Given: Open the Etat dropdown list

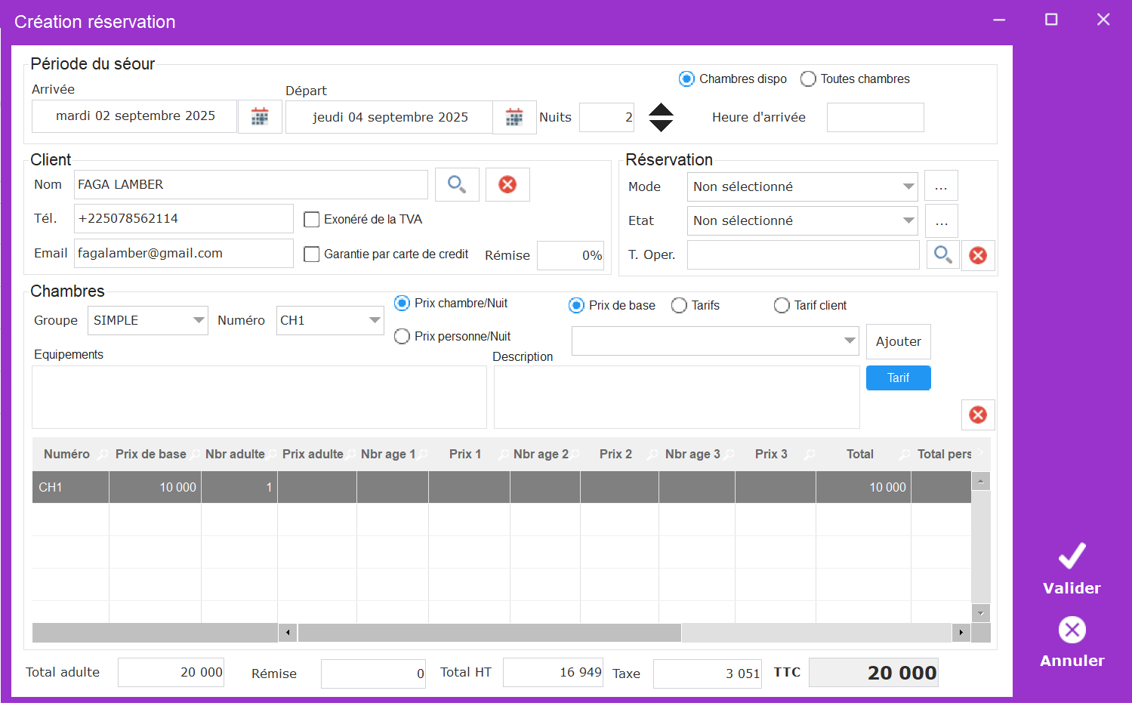Looking at the screenshot, I should (908, 220).
